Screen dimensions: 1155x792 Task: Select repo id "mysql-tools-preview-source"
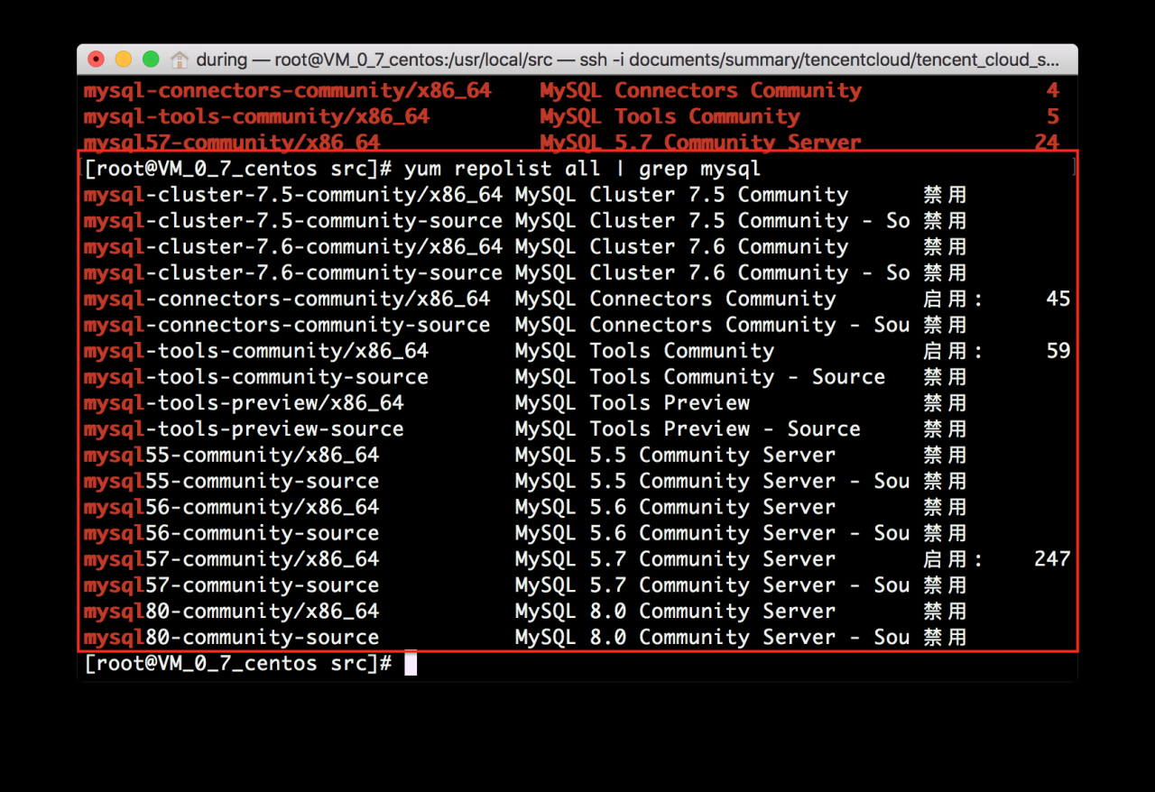tap(244, 429)
